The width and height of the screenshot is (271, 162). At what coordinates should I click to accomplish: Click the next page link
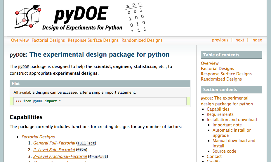pyautogui.click(x=240, y=40)
